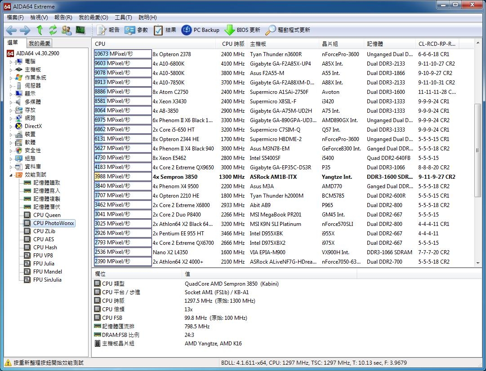The image size is (486, 371).
Task: Click the results list vertical scrollbar thumb
Action: pos(477,150)
